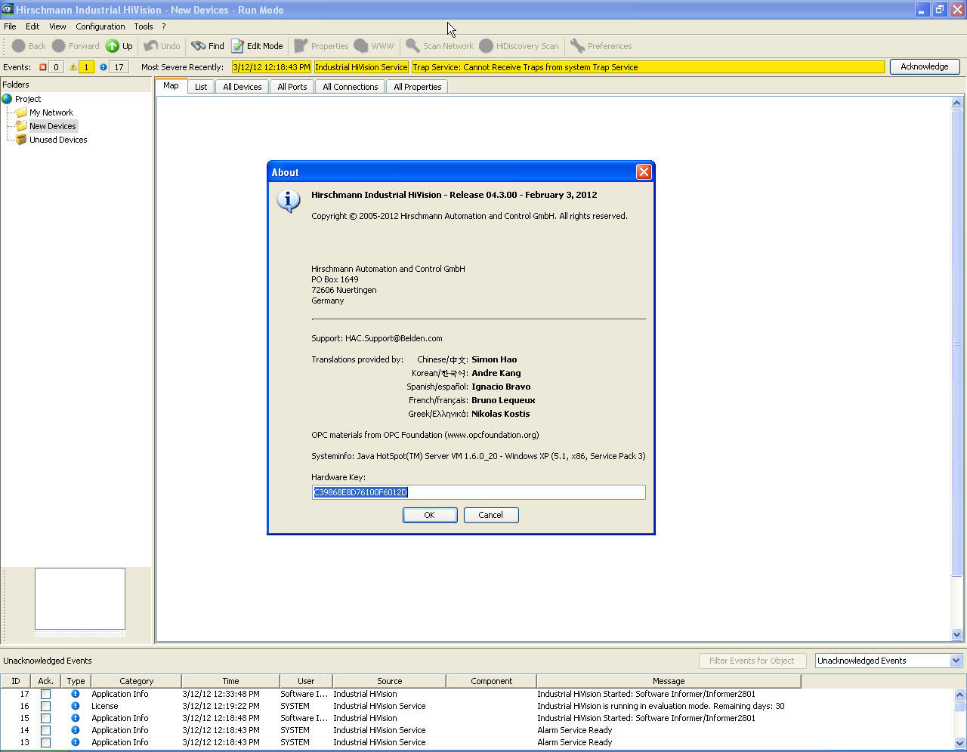This screenshot has width=967, height=752.
Task: Click 'Alarm Service Ready' message of event 14
Action: click(575, 730)
